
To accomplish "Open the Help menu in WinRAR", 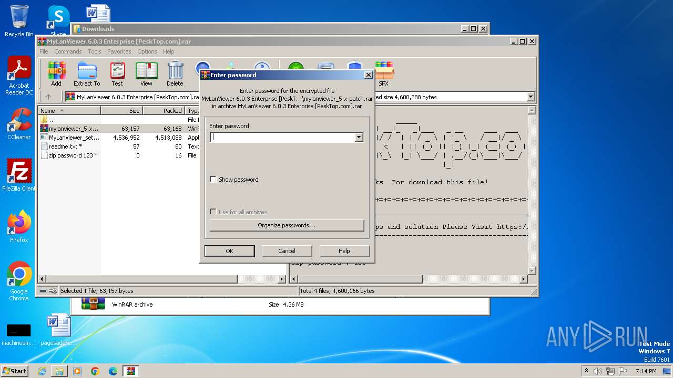I will [x=168, y=51].
